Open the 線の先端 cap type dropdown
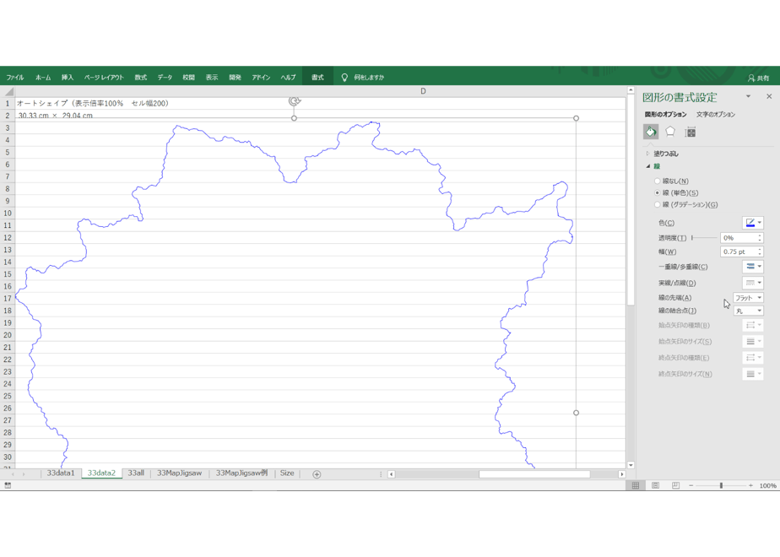Screen dimensions: 780x557 (748, 298)
